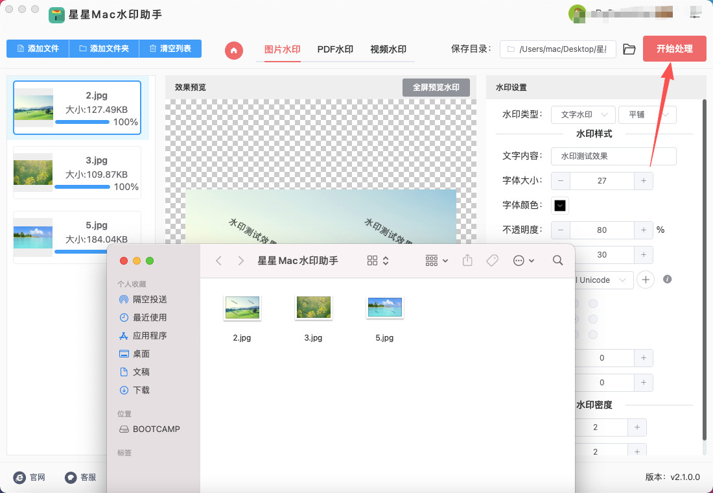Click the font info icon beside plus button
Image resolution: width=713 pixels, height=493 pixels.
pyautogui.click(x=667, y=280)
